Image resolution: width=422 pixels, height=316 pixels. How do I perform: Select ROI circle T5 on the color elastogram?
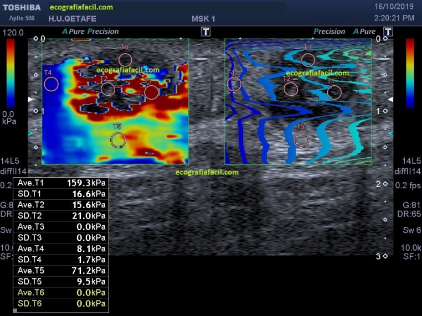pos(117,140)
